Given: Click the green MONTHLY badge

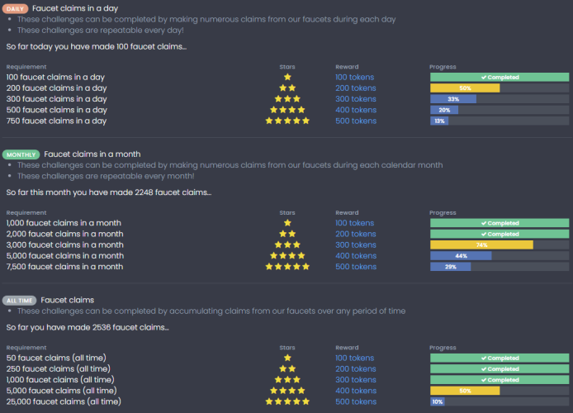Looking at the screenshot, I should [21, 154].
